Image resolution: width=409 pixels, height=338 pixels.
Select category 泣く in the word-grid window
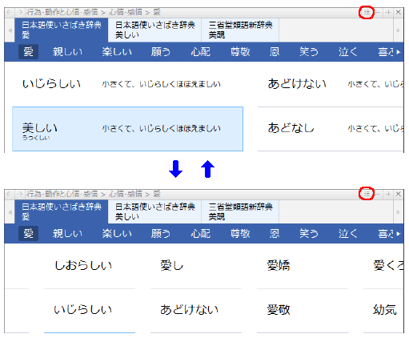[348, 234]
